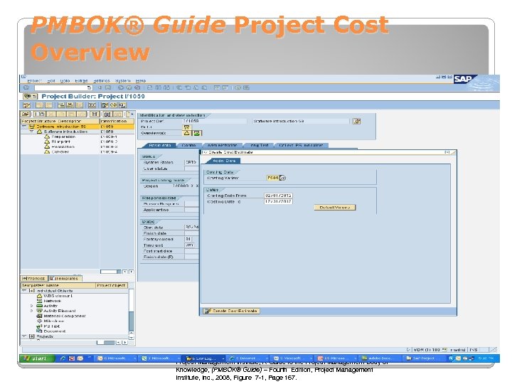Click the Detail project definition icon

coord(187,127)
